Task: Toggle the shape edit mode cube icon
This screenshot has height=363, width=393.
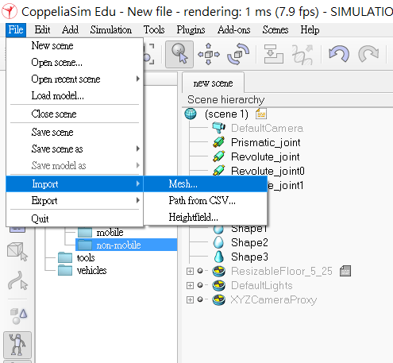Action: click(17, 251)
